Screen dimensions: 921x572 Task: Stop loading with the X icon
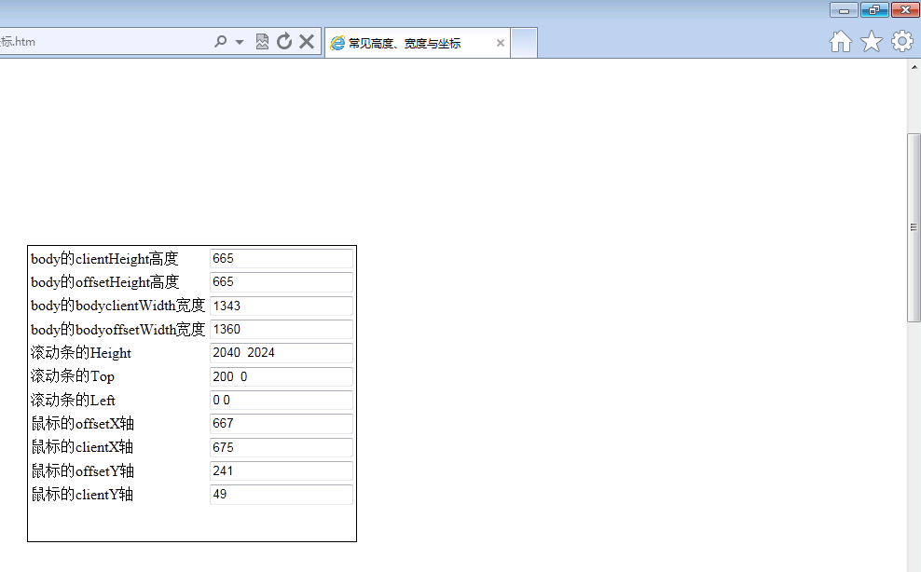coord(307,42)
